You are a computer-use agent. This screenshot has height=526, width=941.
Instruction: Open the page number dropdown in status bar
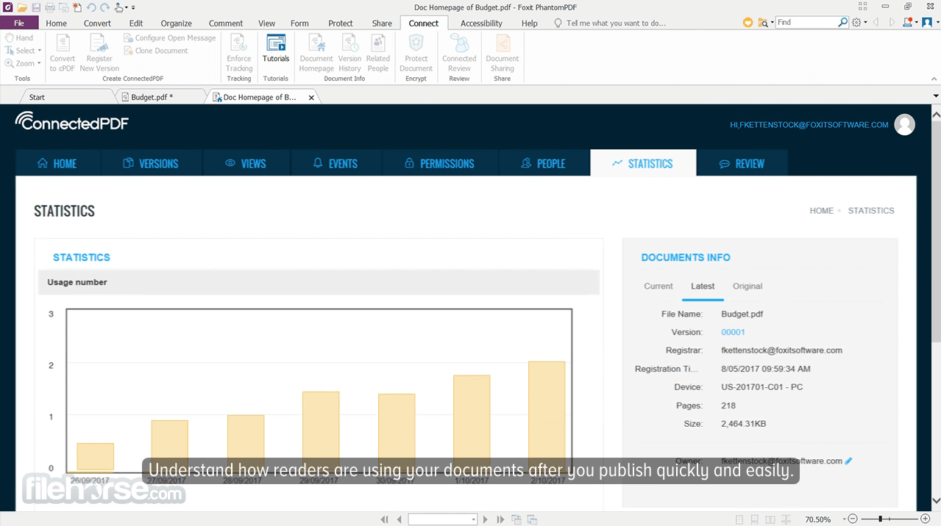point(473,519)
